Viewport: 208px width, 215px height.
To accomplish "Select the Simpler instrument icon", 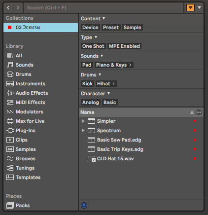I will (x=91, y=121).
